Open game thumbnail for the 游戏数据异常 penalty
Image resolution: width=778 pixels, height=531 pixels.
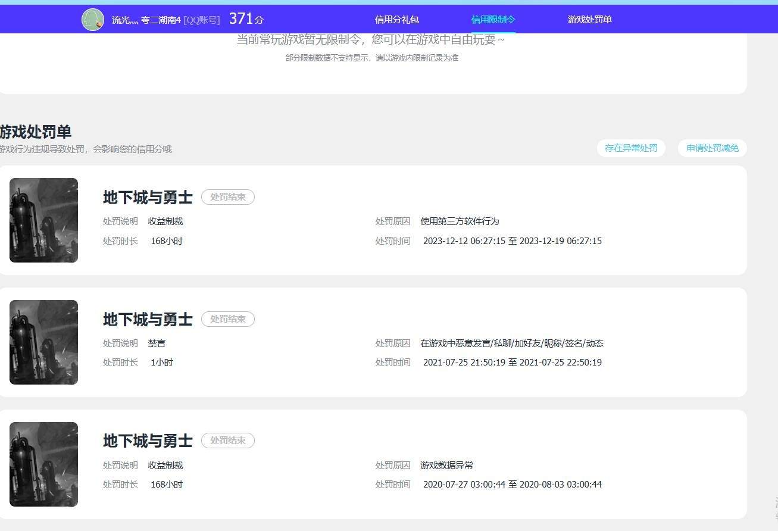43,464
